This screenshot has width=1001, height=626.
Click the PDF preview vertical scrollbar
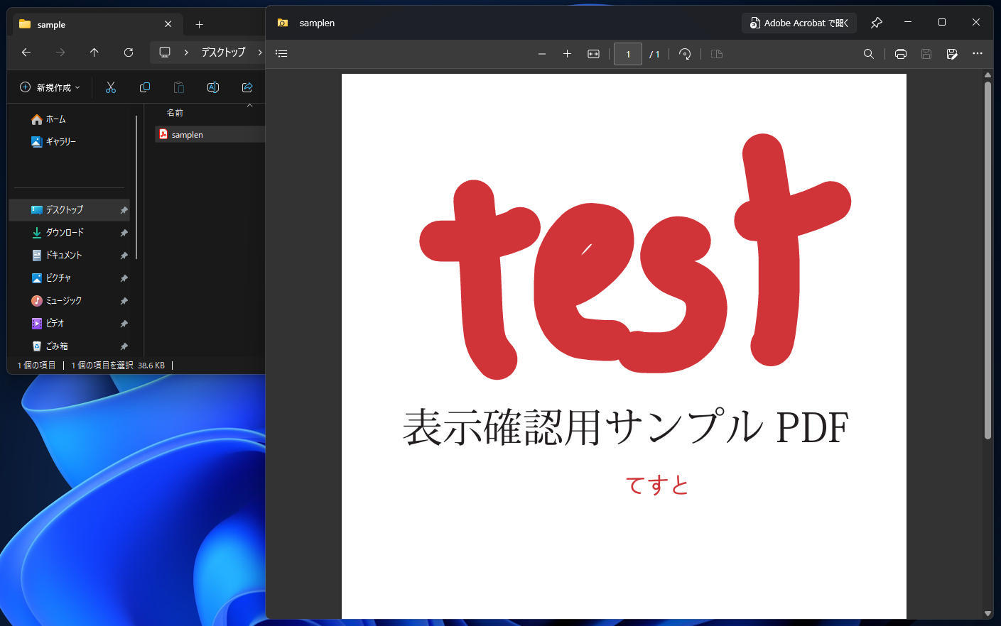point(988,260)
